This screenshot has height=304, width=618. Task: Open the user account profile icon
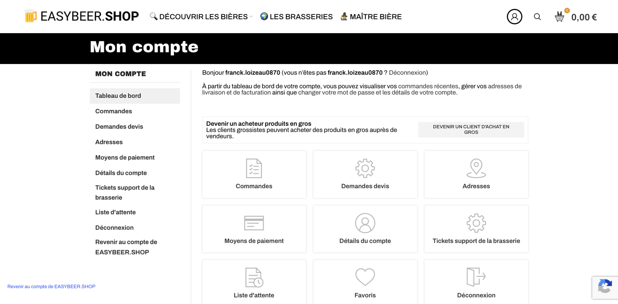[514, 17]
